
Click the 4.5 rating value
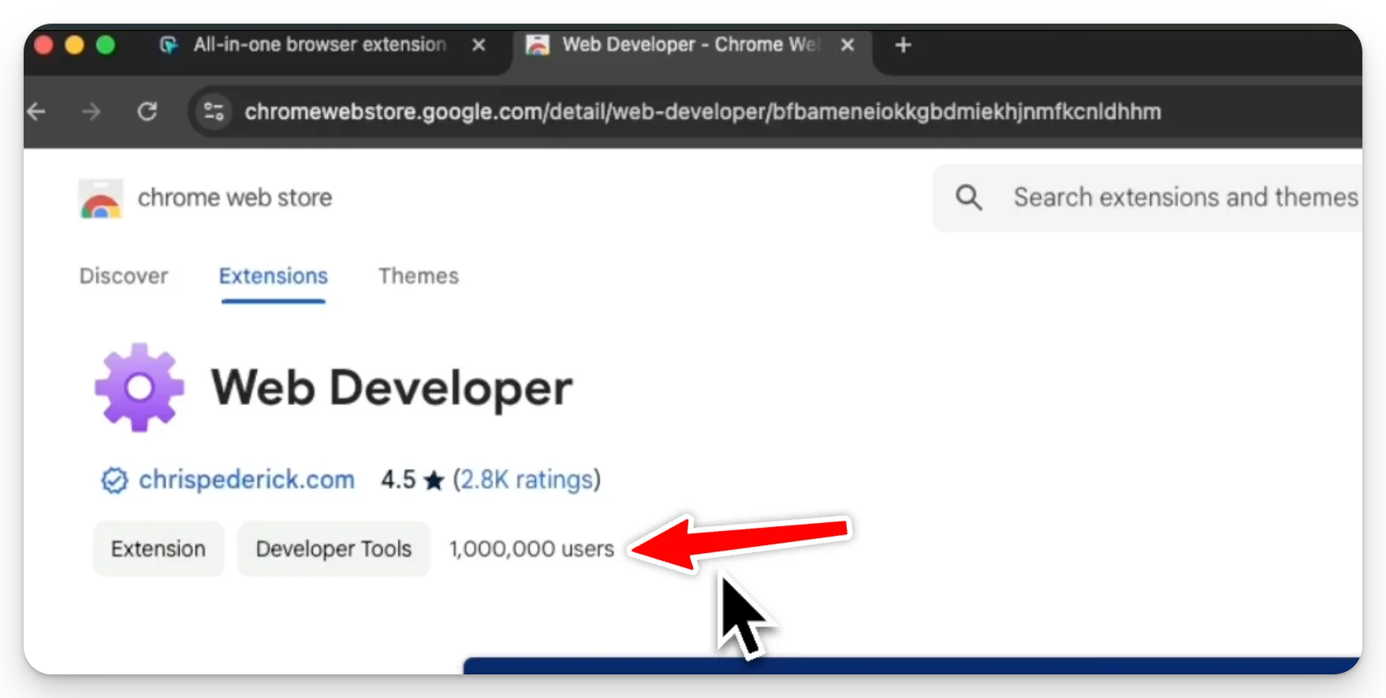pyautogui.click(x=398, y=480)
